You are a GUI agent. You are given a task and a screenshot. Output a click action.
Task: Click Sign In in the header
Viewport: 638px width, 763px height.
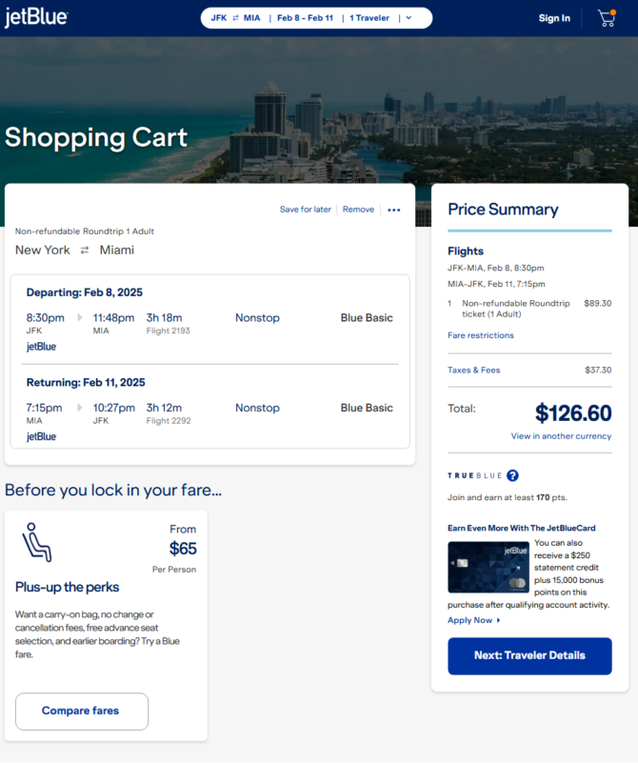554,18
